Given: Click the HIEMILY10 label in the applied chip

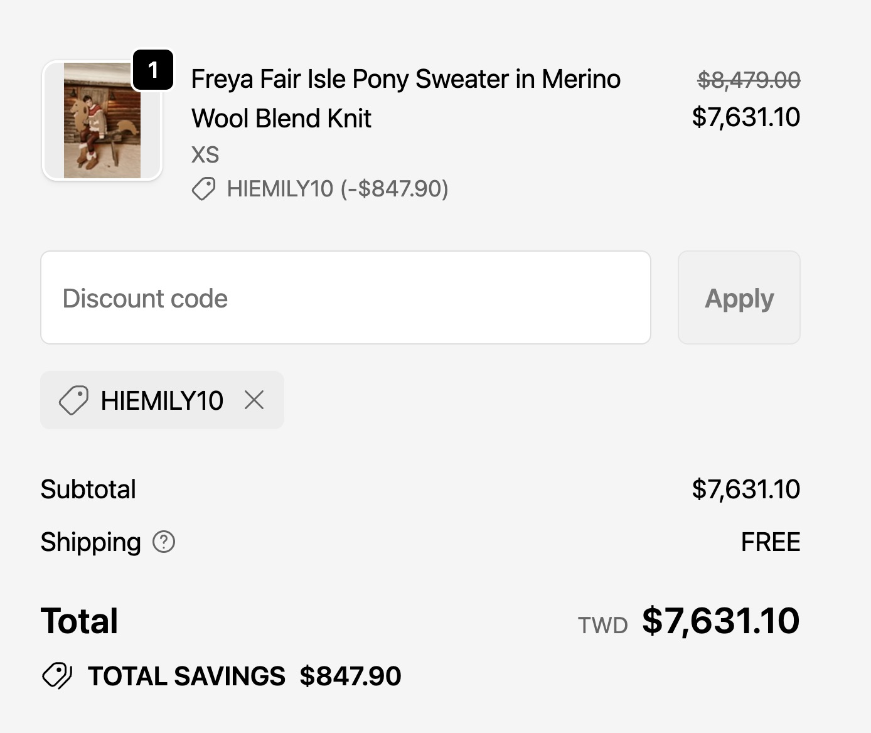Looking at the screenshot, I should click(x=162, y=400).
